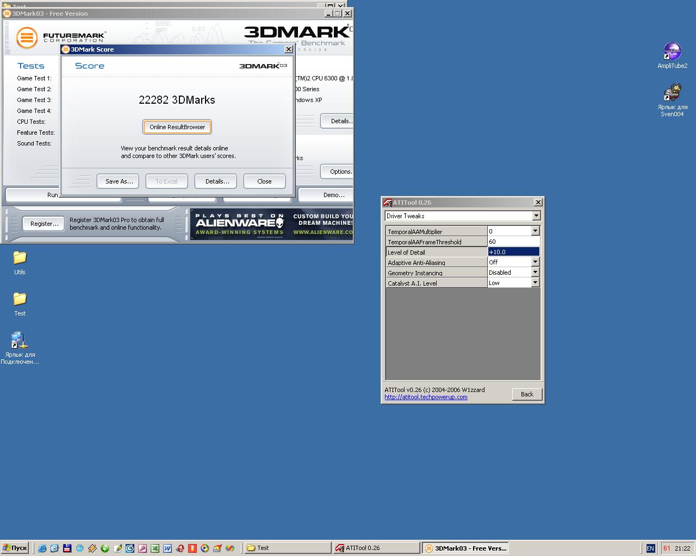Click the ATITool title bar icon
696x556 pixels.
pos(387,203)
